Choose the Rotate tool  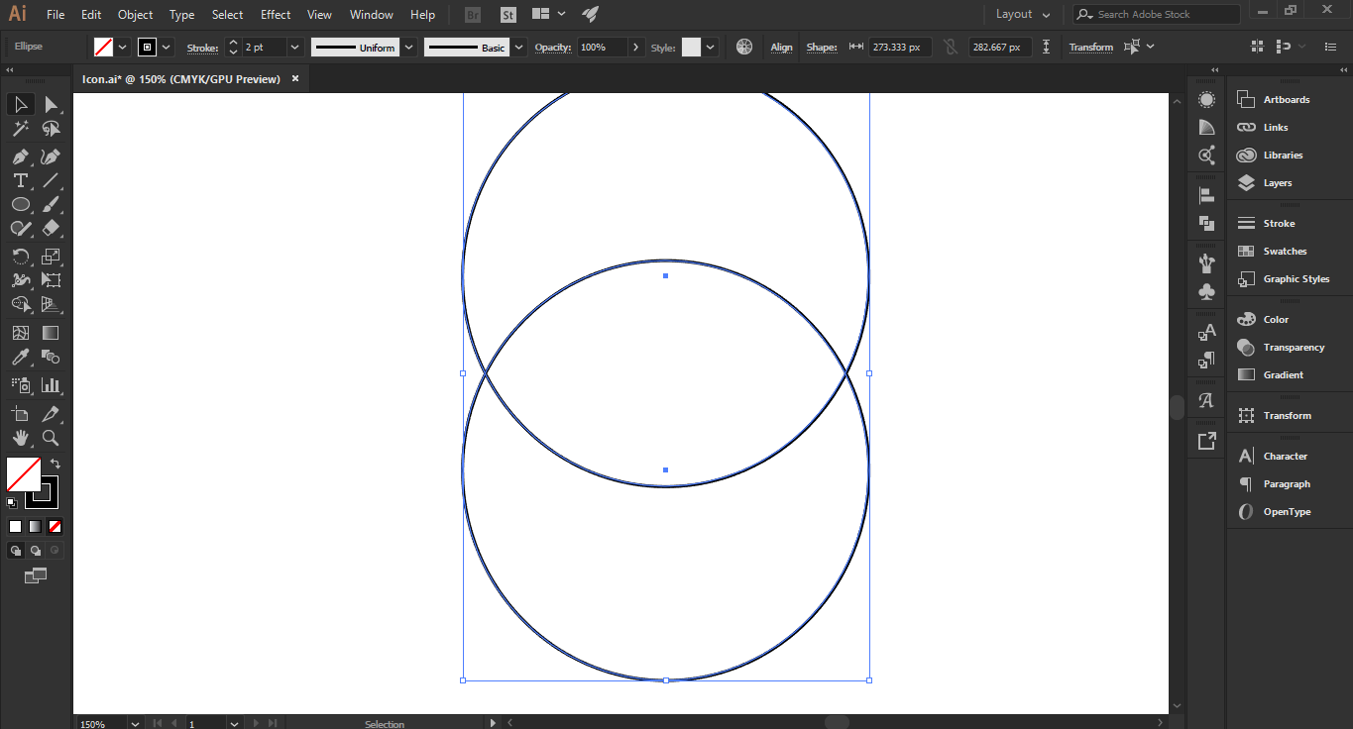20,257
